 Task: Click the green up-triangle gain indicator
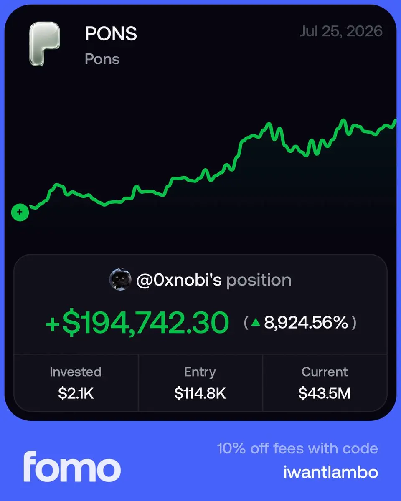pos(256,323)
